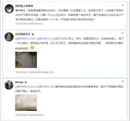Click star badge next to 宋河酒业本本
The width and height of the screenshot is (130, 121).
pos(33,34)
